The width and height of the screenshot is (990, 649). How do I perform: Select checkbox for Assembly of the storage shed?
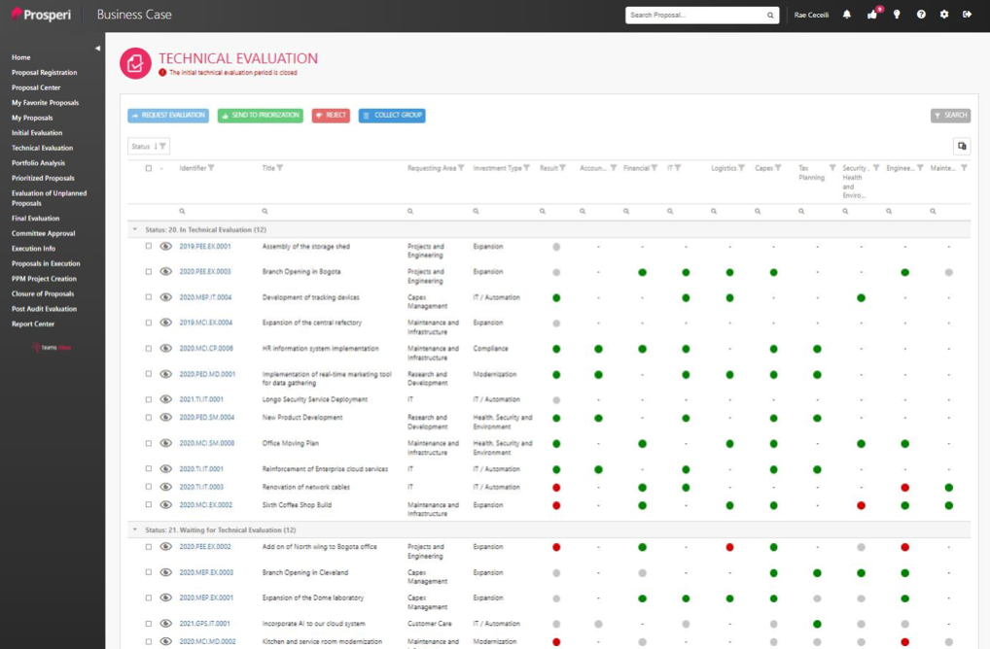coord(149,247)
